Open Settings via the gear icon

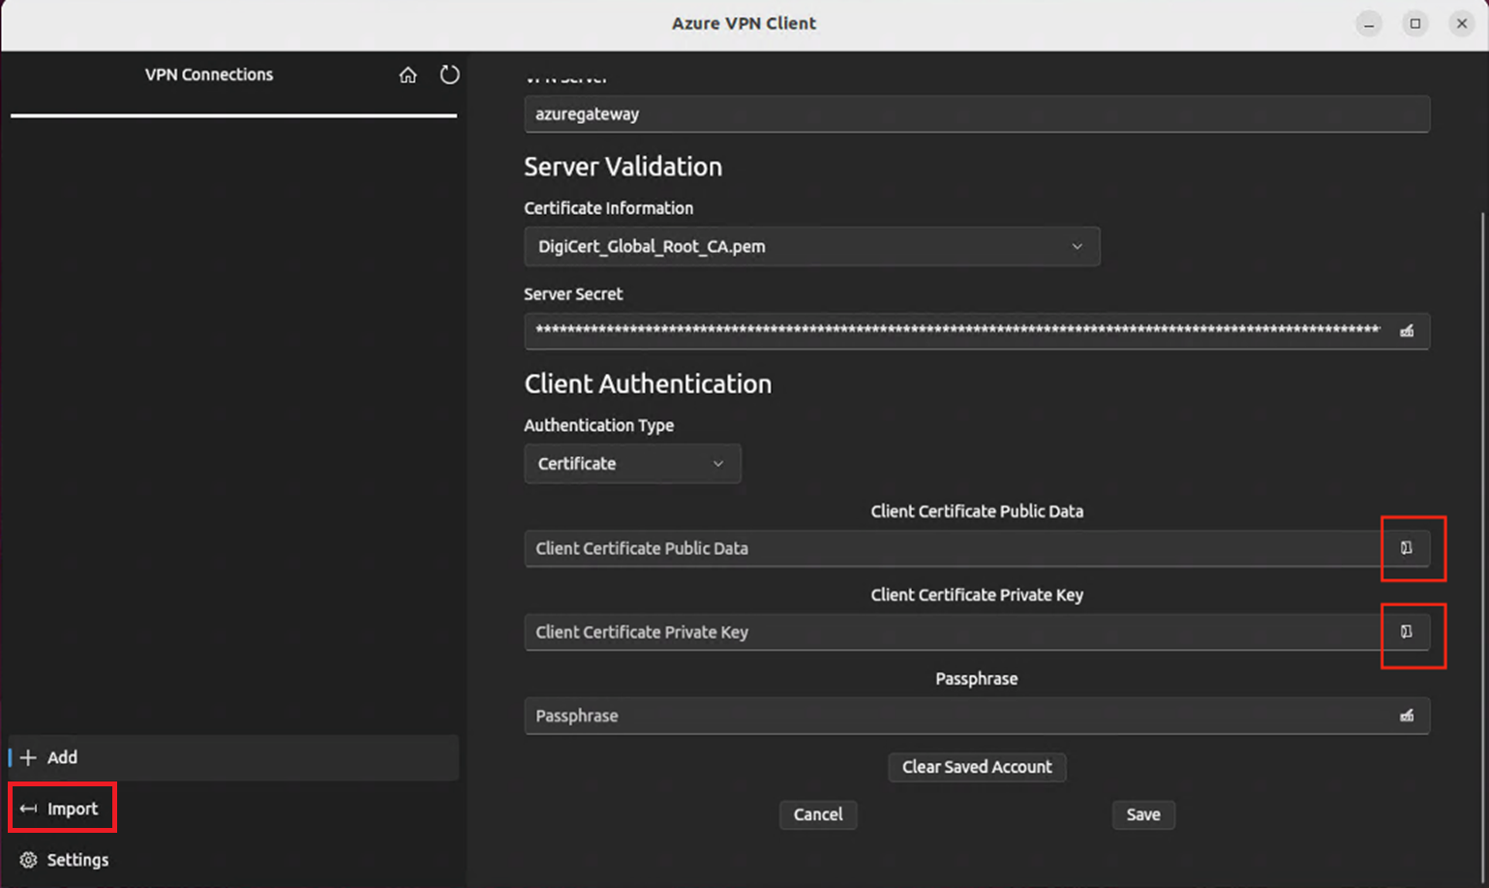point(26,860)
